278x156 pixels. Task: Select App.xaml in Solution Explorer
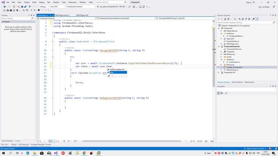[x=230, y=39]
